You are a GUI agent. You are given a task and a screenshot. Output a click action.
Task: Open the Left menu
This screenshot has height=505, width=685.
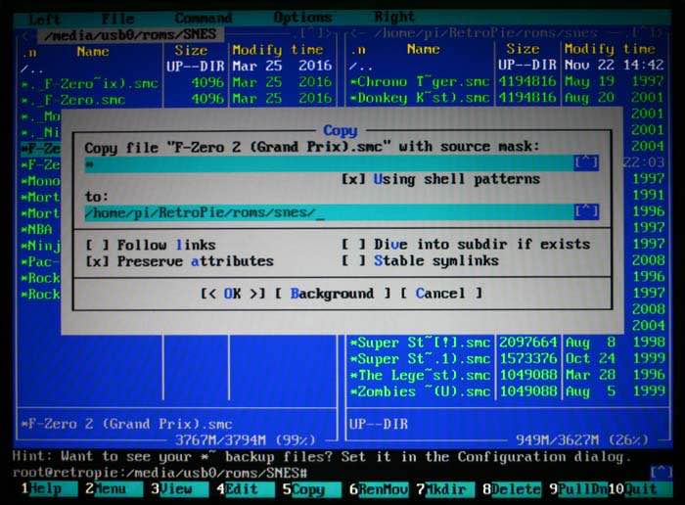click(45, 19)
